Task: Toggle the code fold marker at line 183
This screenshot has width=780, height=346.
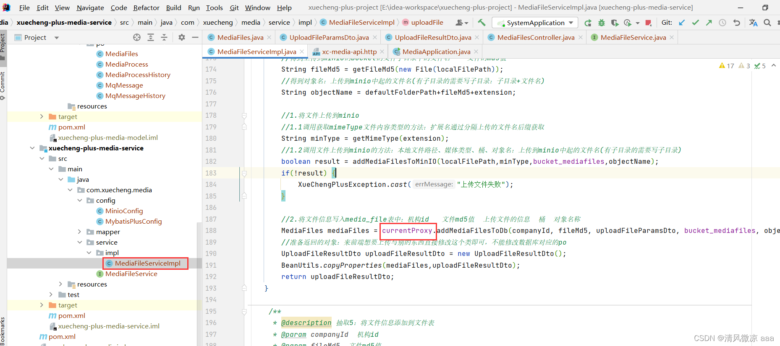Action: click(x=244, y=173)
